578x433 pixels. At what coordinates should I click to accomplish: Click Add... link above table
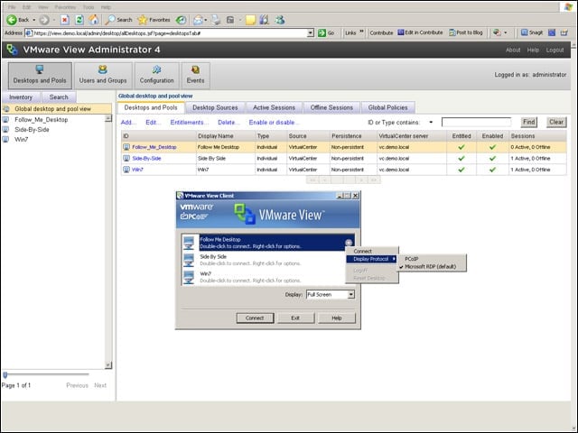(x=128, y=123)
